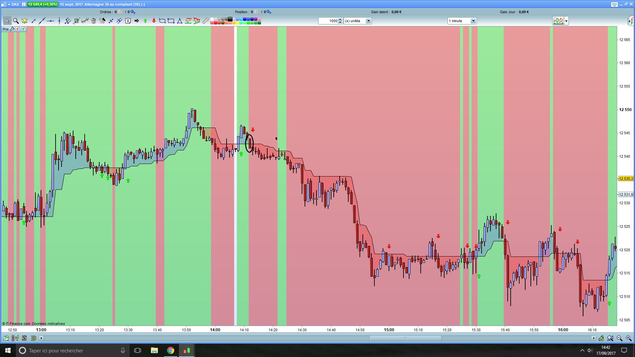Select the magnifier zoom tool
The height and width of the screenshot is (357, 635).
click(x=16, y=21)
